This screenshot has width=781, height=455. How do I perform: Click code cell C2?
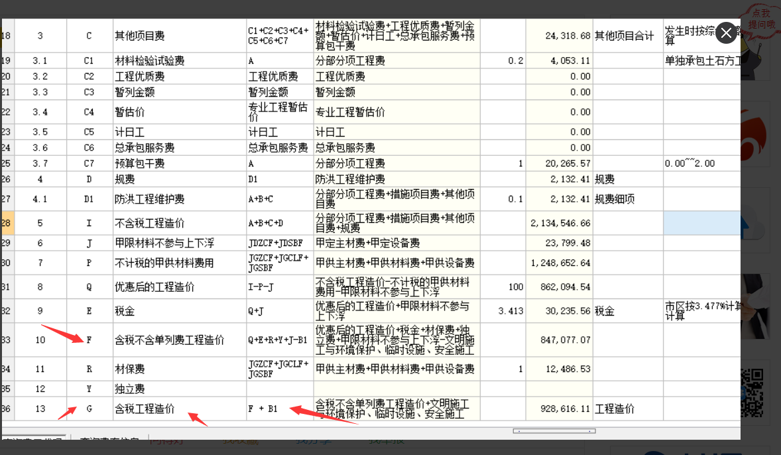tap(89, 76)
